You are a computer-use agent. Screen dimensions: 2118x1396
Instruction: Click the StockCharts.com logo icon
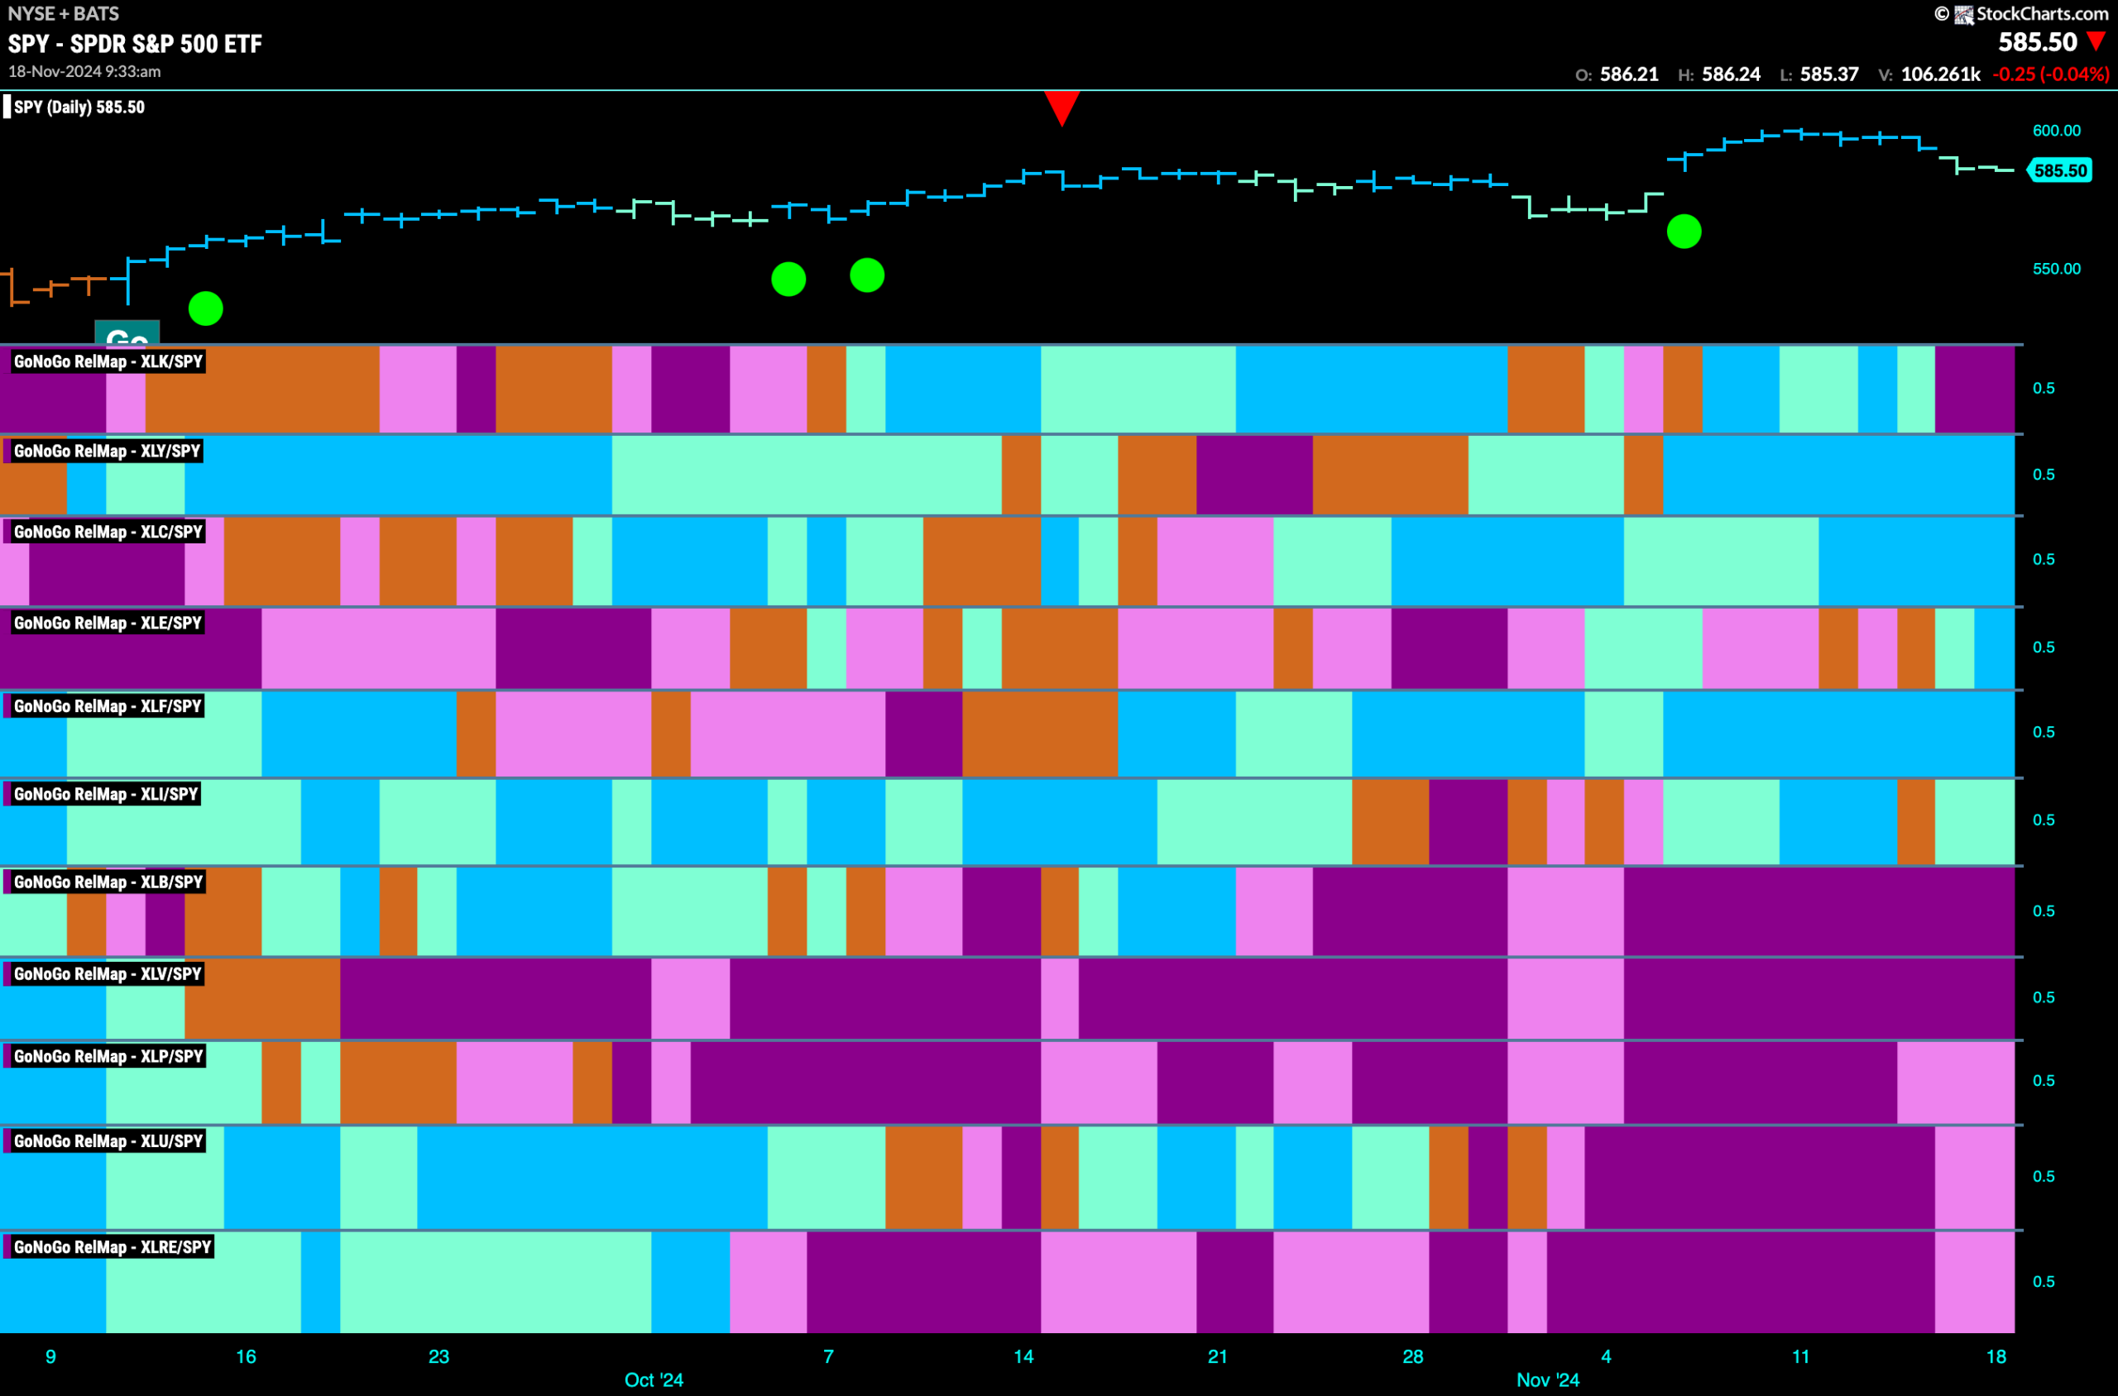coord(1964,14)
